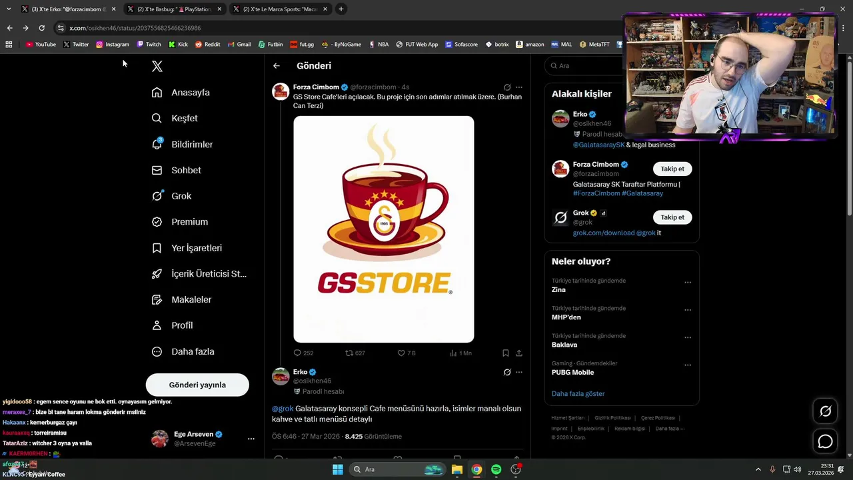Open a new browser tab
853x480 pixels.
click(341, 9)
